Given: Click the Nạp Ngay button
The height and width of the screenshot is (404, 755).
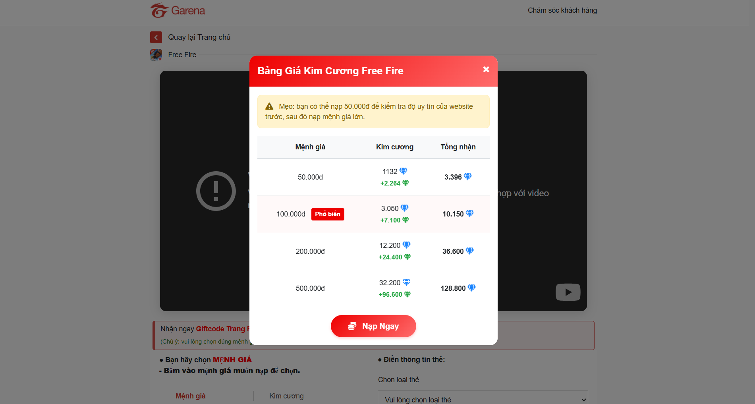Looking at the screenshot, I should 373,326.
